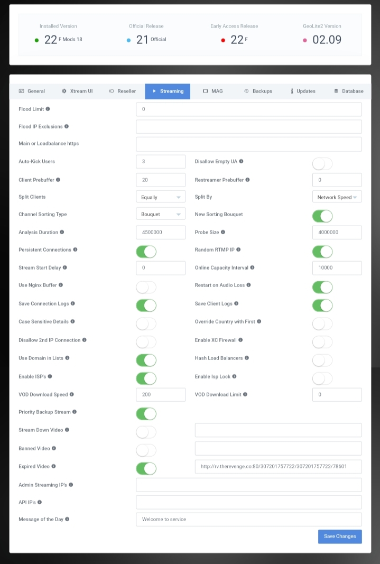Open the Backups tab

click(258, 91)
